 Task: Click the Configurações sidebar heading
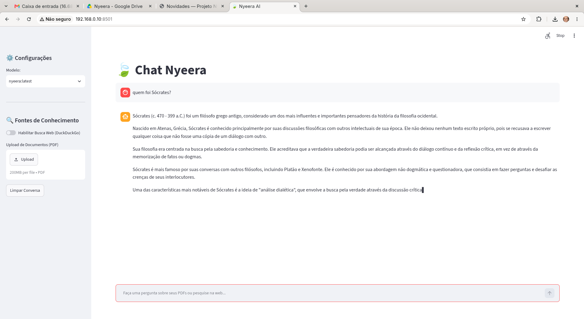pyautogui.click(x=33, y=58)
